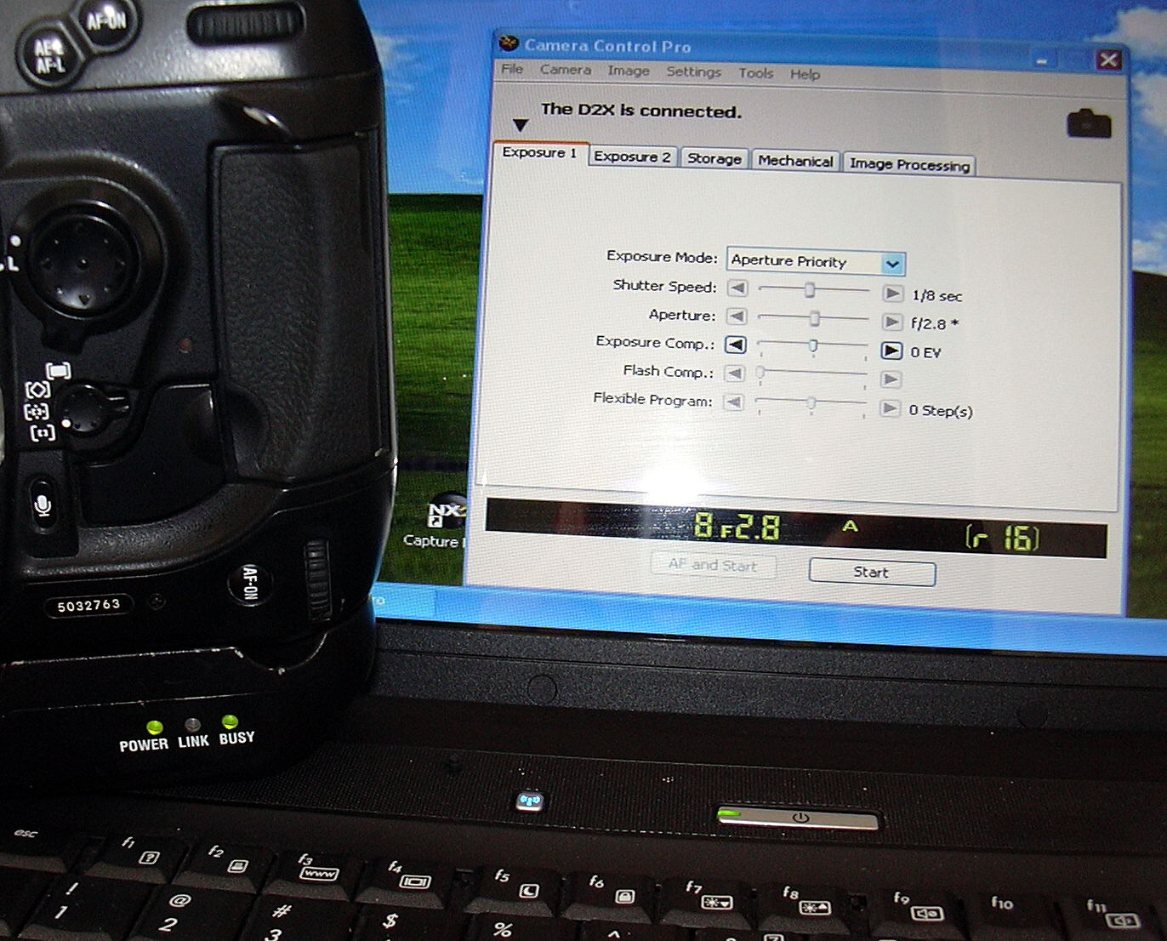Switch to the Exposure 2 tab
1167x941 pixels.
(x=632, y=157)
